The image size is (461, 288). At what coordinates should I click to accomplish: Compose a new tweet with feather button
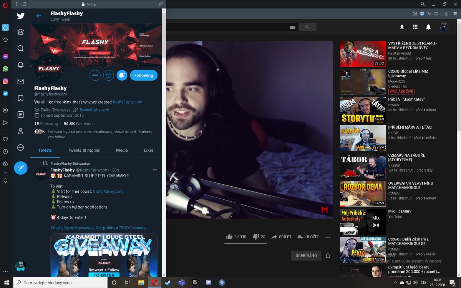coord(21,168)
